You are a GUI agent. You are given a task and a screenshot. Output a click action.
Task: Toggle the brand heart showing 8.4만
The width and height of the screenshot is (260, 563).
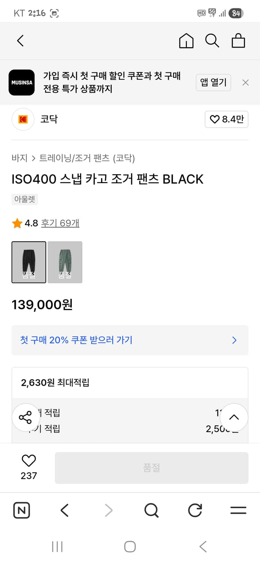(227, 119)
